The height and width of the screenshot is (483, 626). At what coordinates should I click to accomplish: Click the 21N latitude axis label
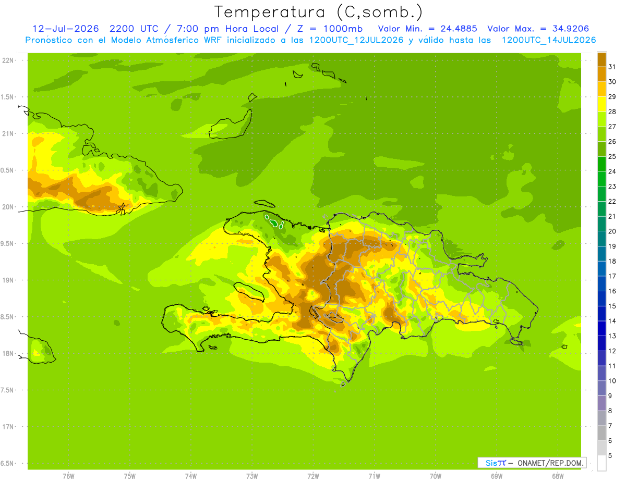9,133
